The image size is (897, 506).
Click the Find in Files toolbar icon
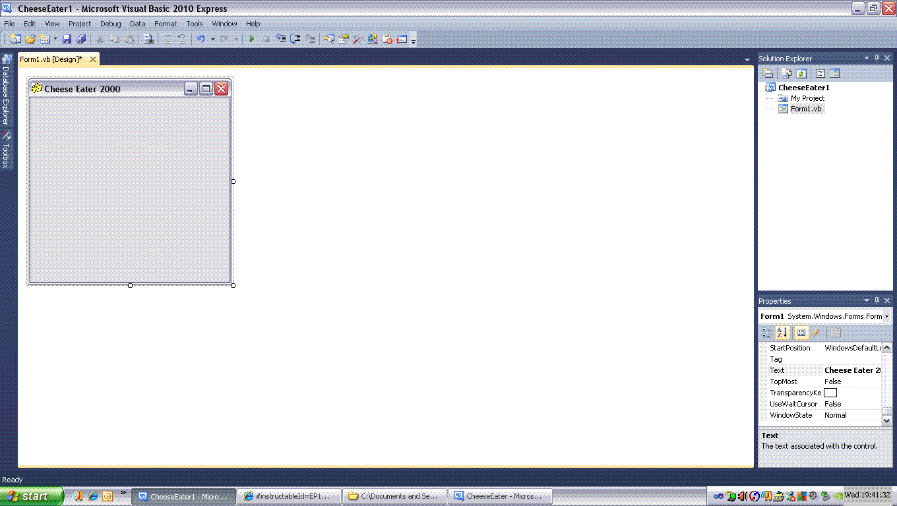pos(149,40)
